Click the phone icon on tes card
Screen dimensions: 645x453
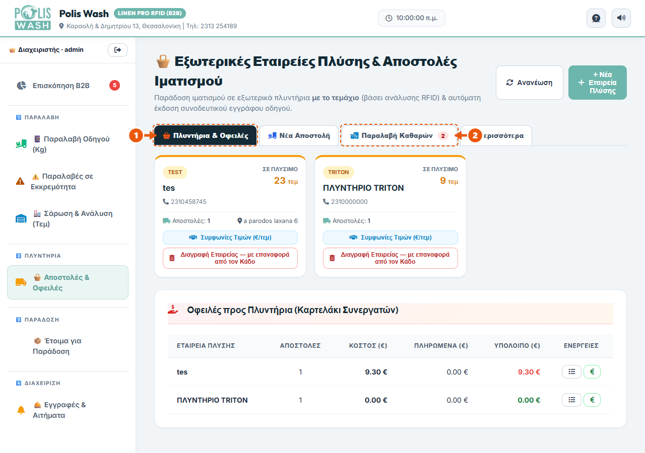coord(166,202)
